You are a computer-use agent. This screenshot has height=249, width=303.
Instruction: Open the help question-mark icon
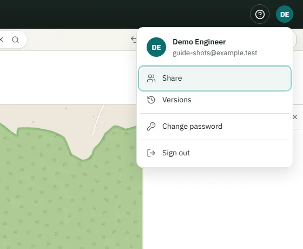click(260, 14)
